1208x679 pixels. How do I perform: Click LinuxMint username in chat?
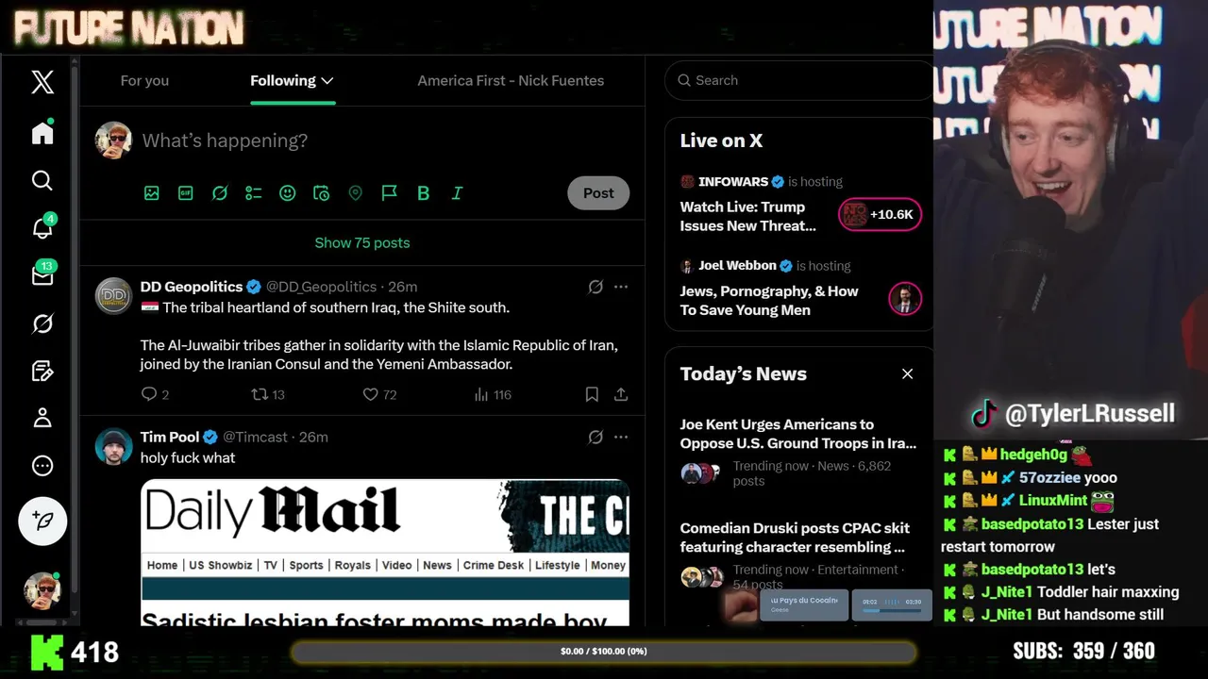tap(1053, 501)
